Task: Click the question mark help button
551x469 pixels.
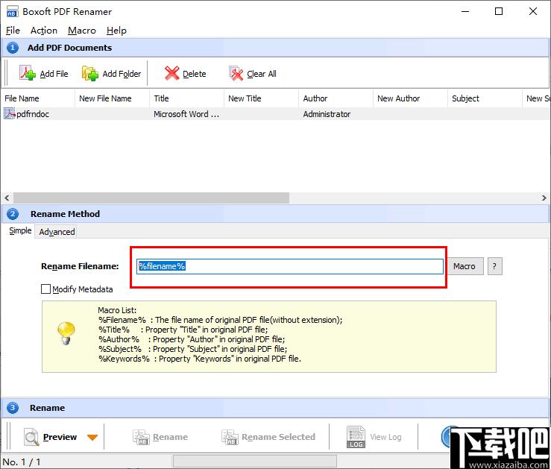Action: coord(495,266)
